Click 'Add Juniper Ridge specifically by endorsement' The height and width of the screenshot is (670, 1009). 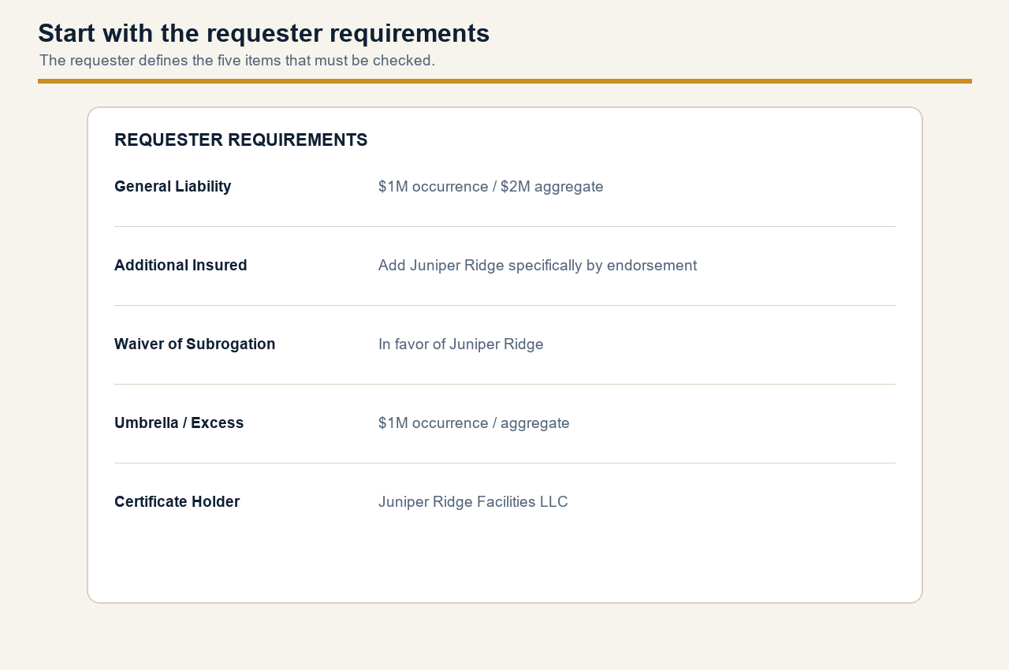coord(538,266)
